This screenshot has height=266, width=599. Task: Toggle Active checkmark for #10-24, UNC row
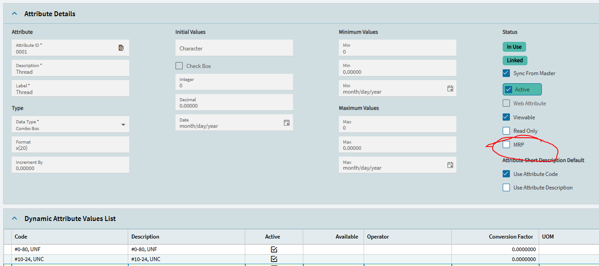click(x=274, y=259)
